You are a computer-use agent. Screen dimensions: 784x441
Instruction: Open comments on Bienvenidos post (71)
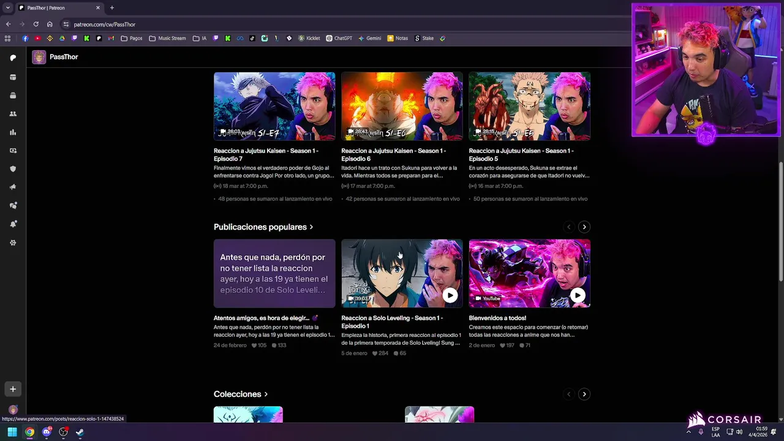coord(525,345)
